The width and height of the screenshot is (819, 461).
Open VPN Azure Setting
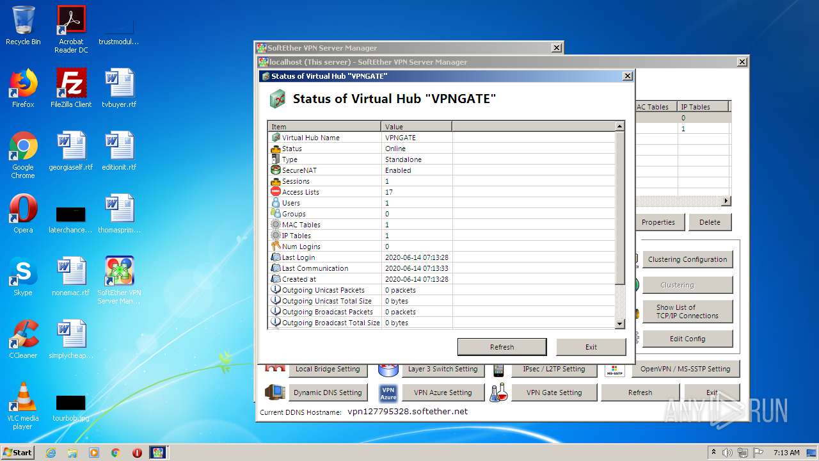(x=443, y=392)
